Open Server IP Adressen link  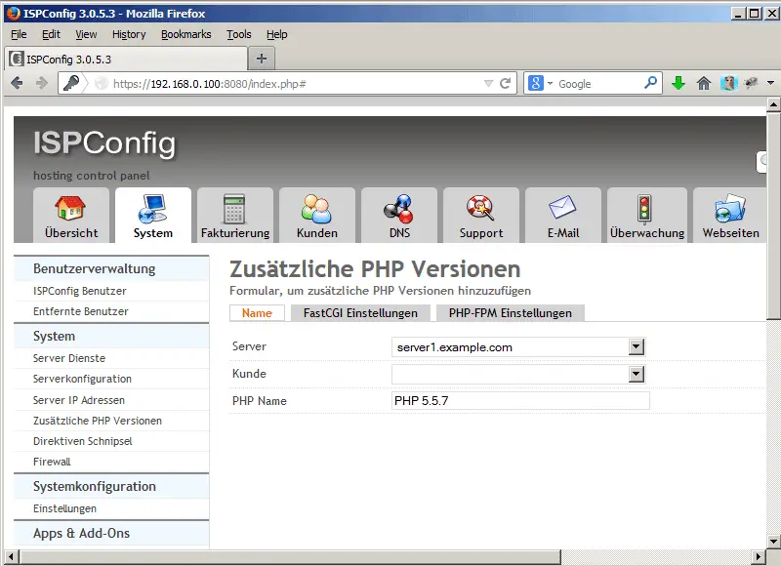click(x=79, y=400)
